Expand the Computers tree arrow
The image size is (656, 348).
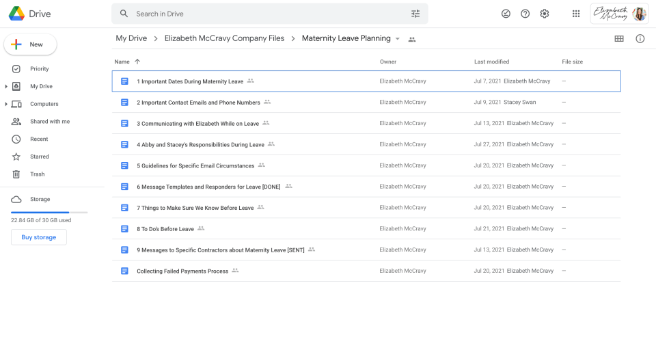point(6,104)
